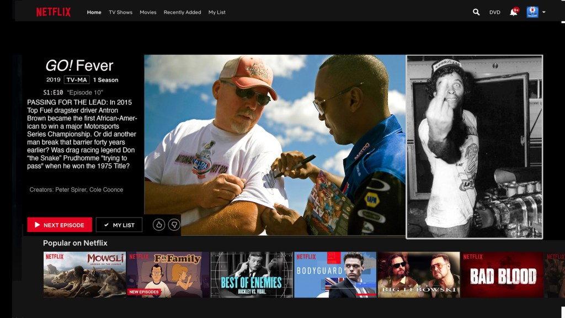Expand the profile dropdown arrow
This screenshot has width=565, height=318.
pos(544,12)
